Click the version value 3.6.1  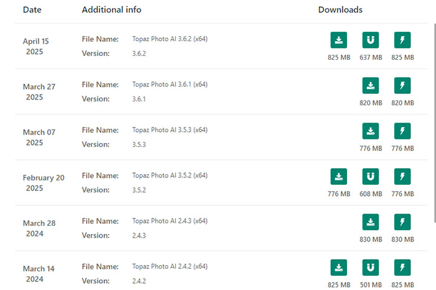(x=139, y=99)
